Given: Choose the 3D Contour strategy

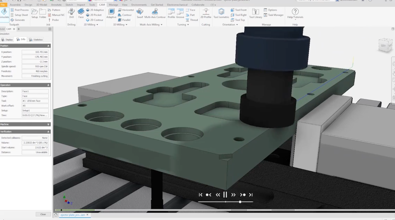Looking at the screenshot, I should coord(125,15).
